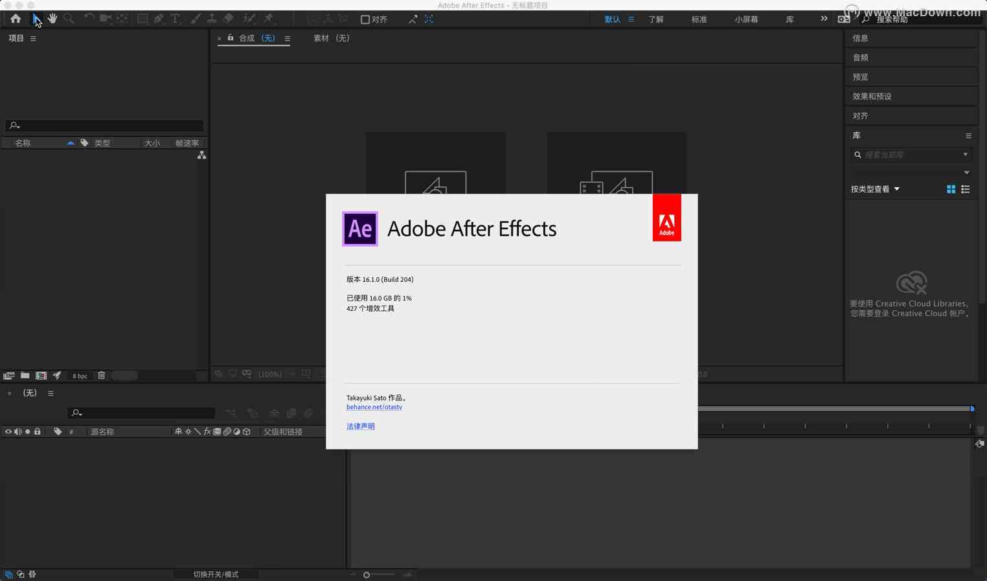This screenshot has width=987, height=581.
Task: Select the Hand tool
Action: pos(52,19)
